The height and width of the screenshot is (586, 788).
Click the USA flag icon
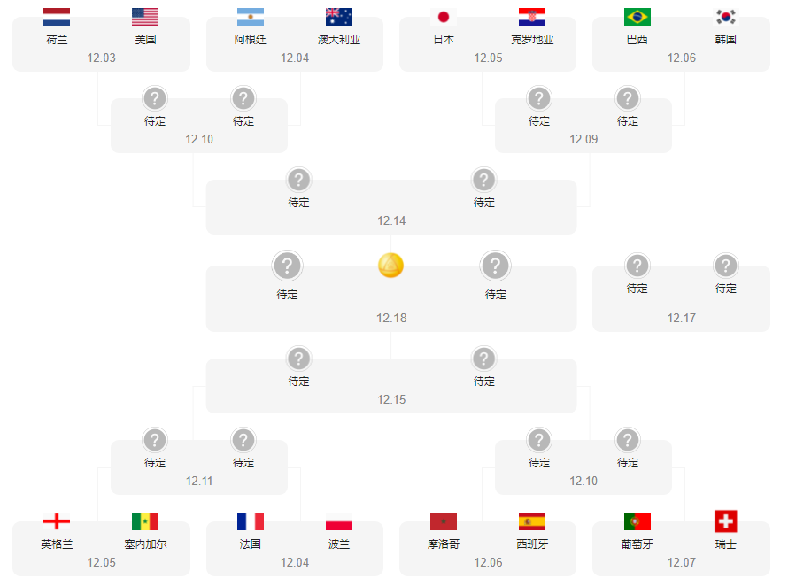[x=144, y=17]
